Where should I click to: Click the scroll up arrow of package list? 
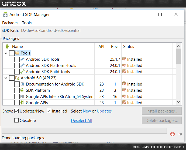click(178, 46)
